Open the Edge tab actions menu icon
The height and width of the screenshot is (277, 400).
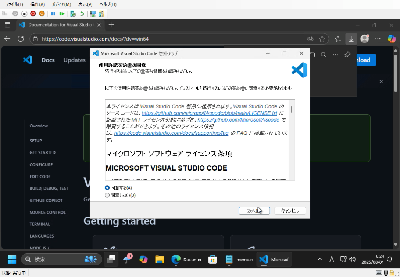click(x=7, y=25)
